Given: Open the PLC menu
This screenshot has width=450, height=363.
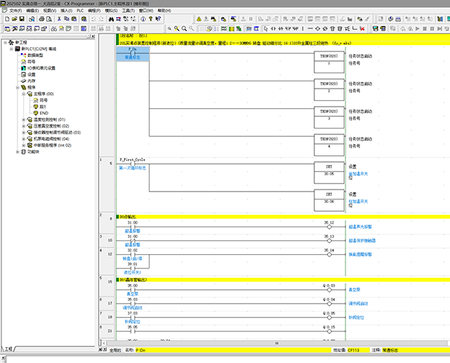Looking at the screenshot, I should 80,11.
